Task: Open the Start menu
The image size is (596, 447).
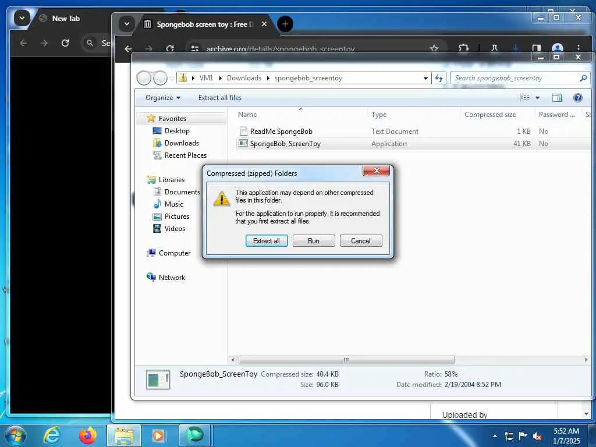Action: (15, 435)
